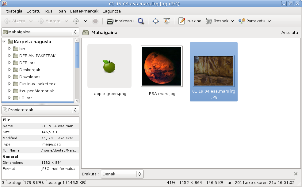The image size is (302, 187).
Task: Open the Propietateak panel selector
Action: (40, 110)
